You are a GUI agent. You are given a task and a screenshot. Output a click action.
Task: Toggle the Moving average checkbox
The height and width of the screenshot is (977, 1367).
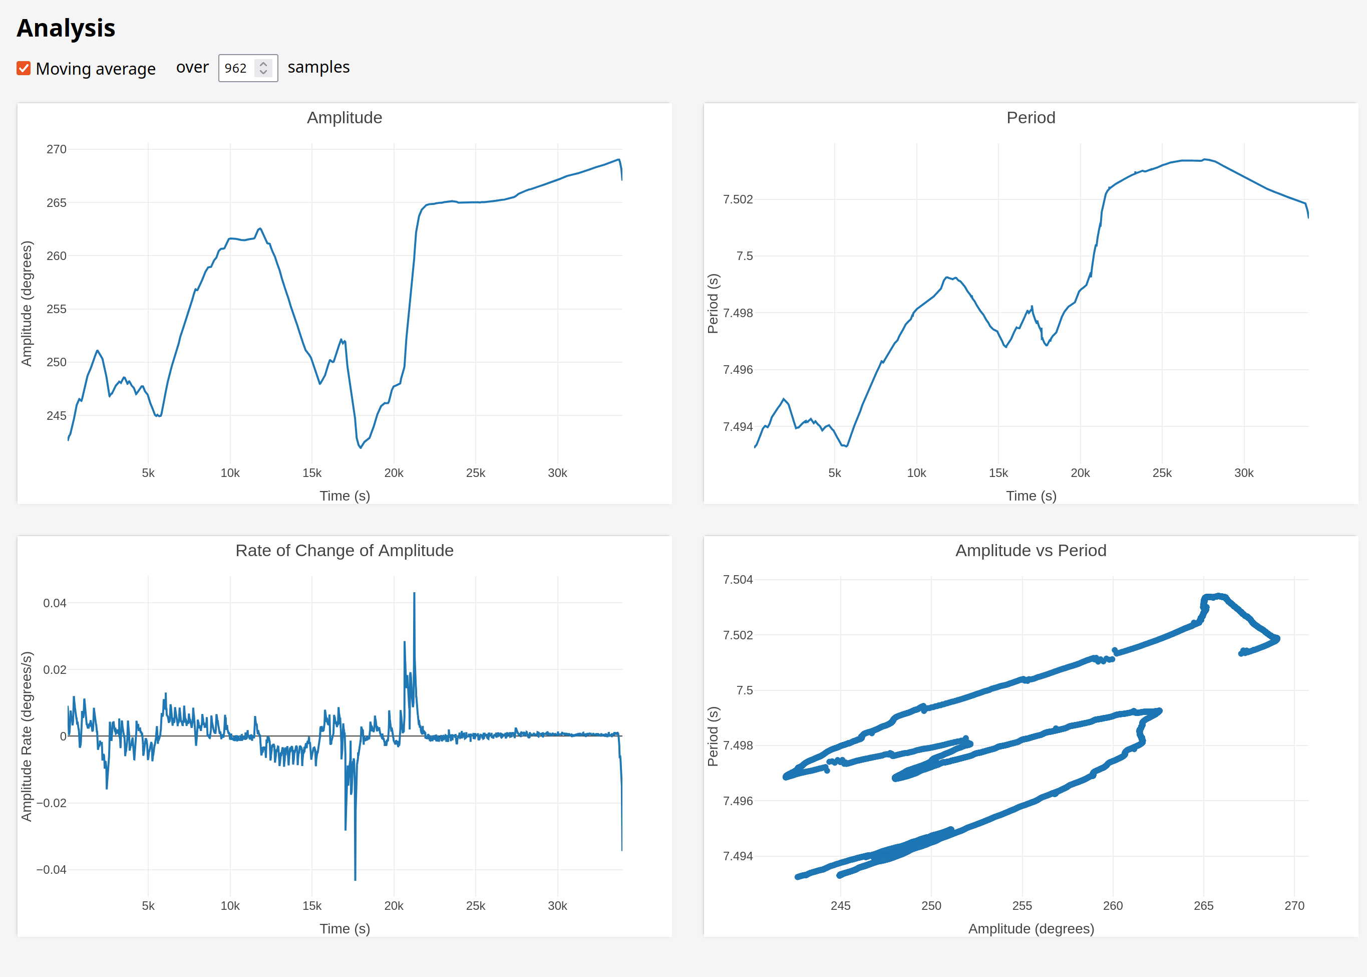click(24, 69)
